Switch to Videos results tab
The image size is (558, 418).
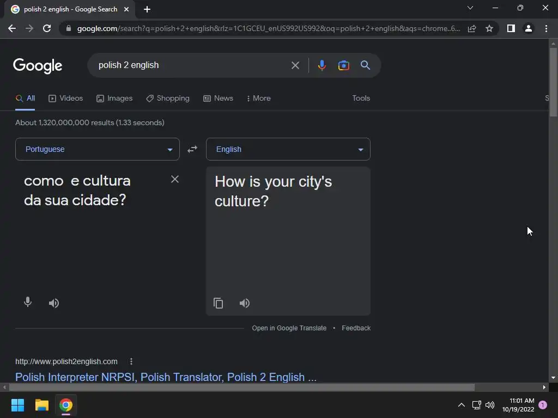click(65, 99)
